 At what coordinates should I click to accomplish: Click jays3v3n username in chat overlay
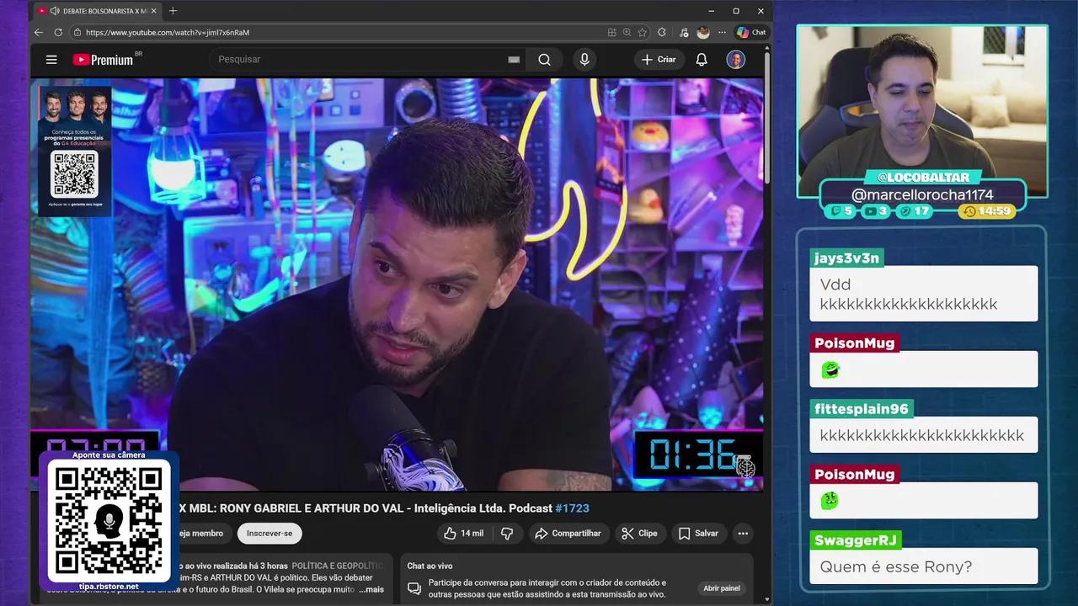pyautogui.click(x=846, y=258)
